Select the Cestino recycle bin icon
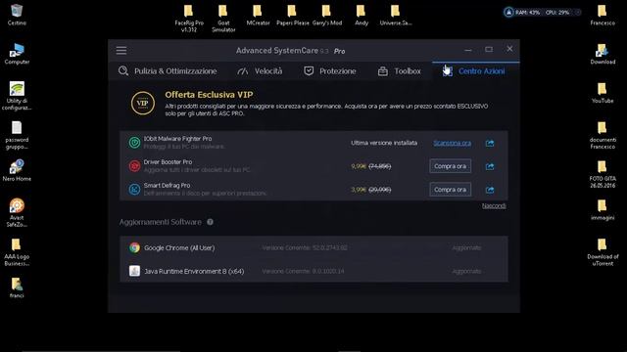Screen dimensions: 627x352 coord(17,15)
